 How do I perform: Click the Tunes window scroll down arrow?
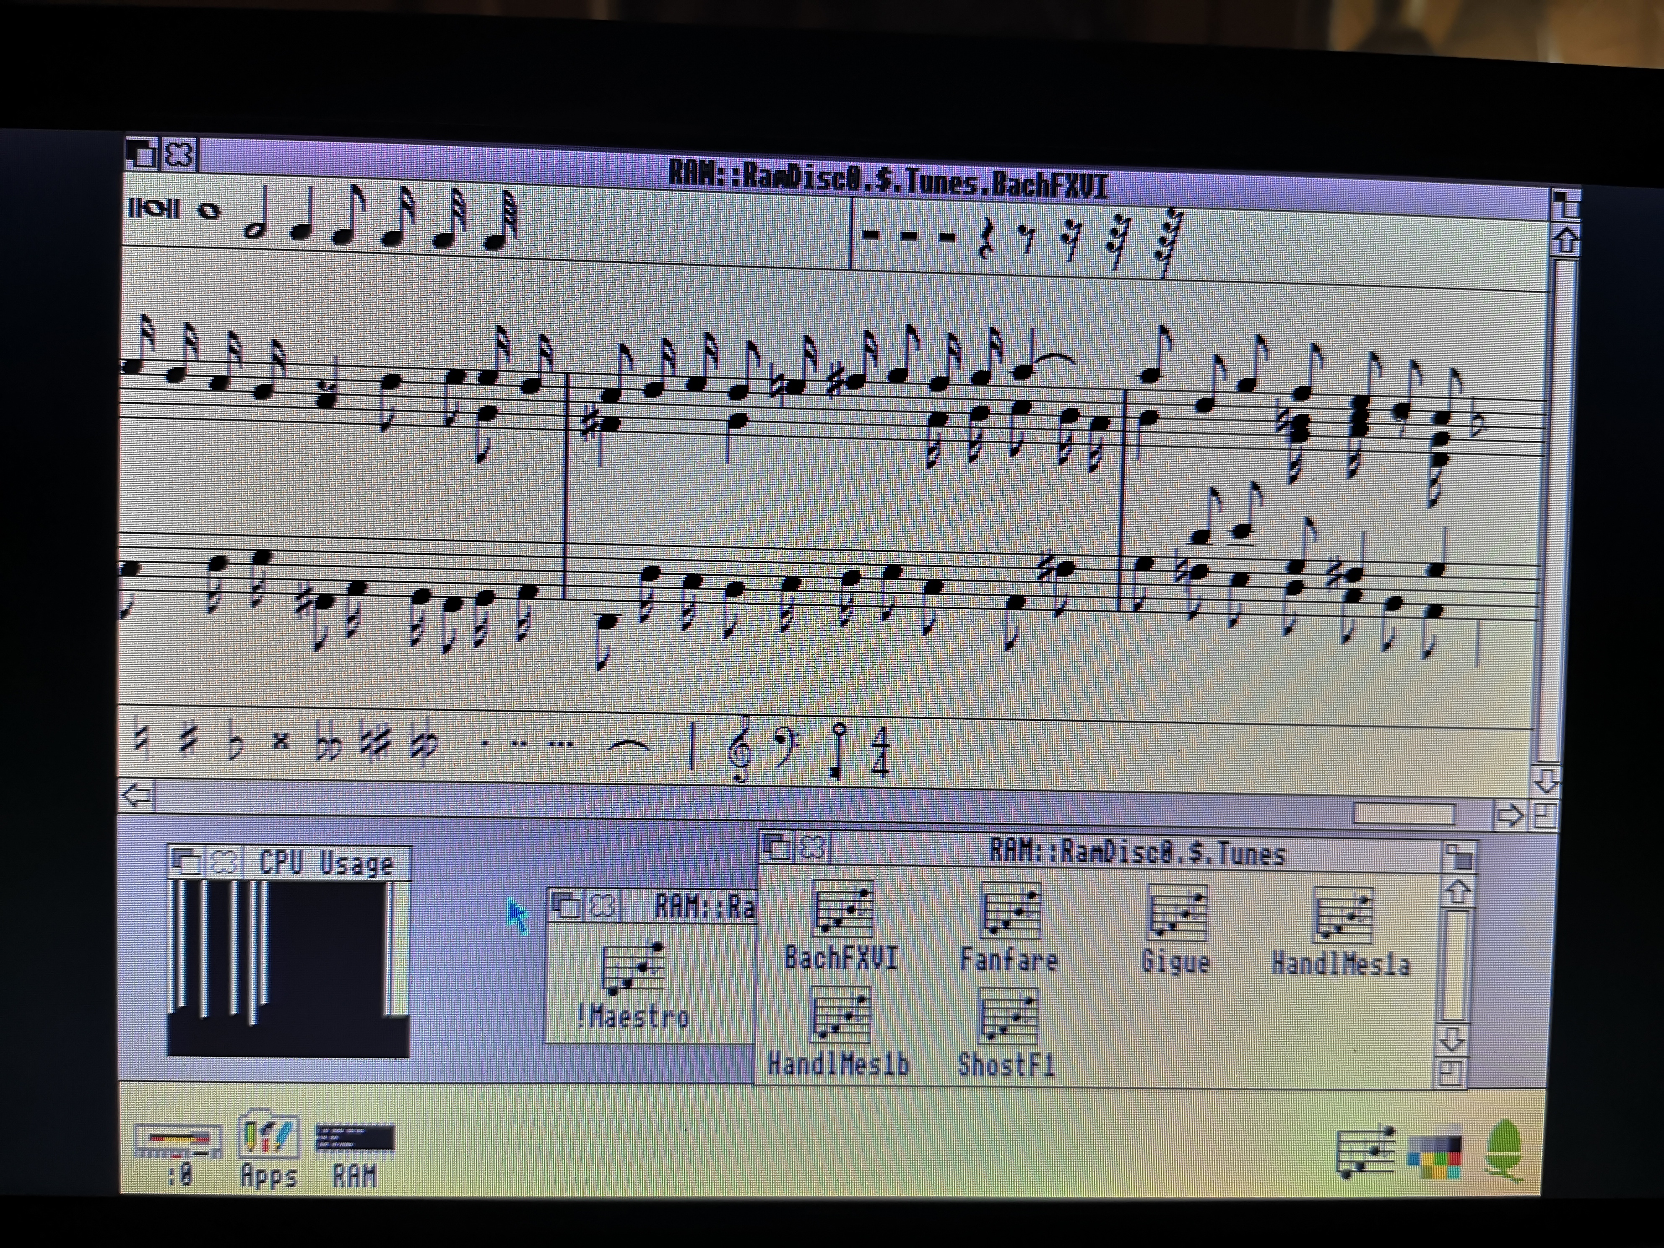pyautogui.click(x=1453, y=1040)
